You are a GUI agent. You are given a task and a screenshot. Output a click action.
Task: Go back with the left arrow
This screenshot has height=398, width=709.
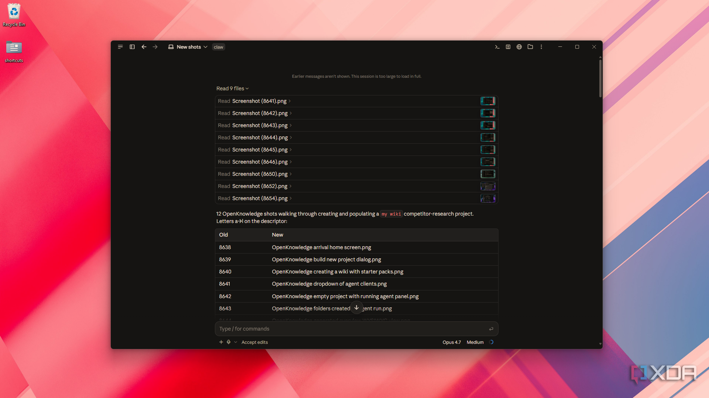click(x=144, y=47)
